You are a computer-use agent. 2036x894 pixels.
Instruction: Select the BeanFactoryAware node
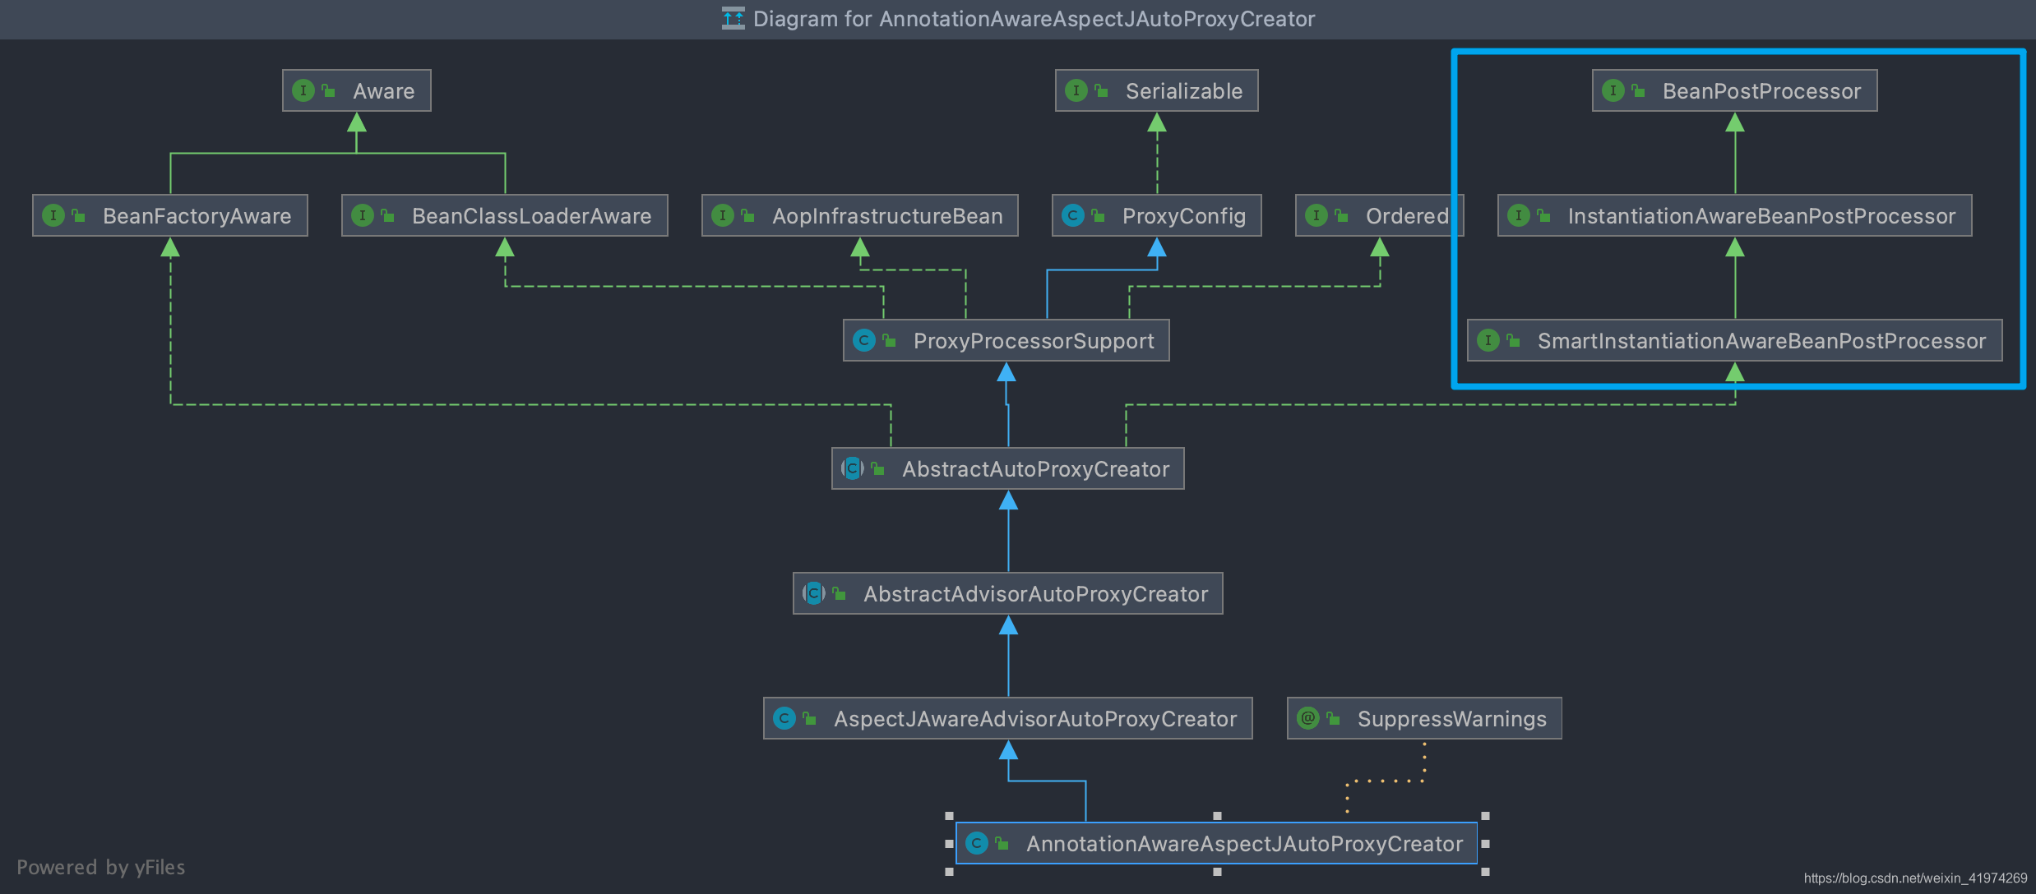(196, 215)
